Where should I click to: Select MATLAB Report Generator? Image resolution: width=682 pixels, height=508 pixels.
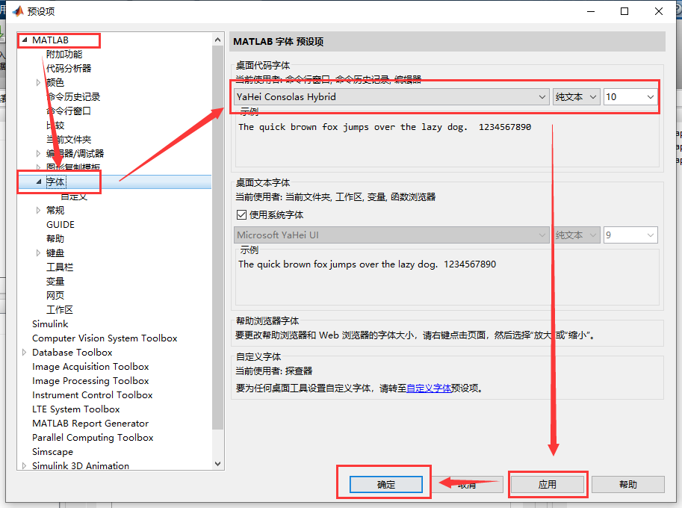tap(90, 423)
